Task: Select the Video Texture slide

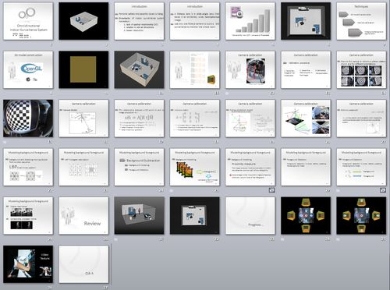Action: (x=28, y=264)
